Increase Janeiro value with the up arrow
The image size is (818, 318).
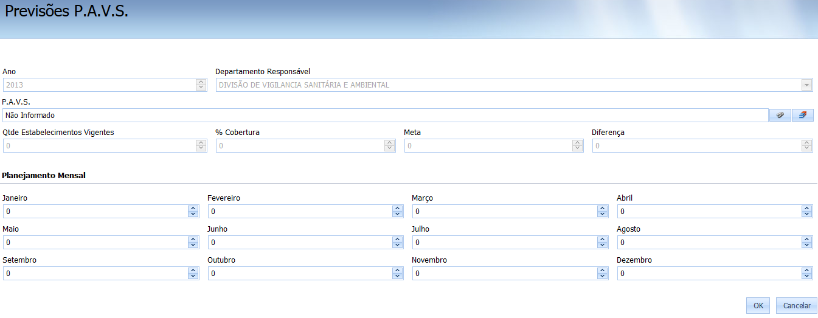click(x=193, y=208)
